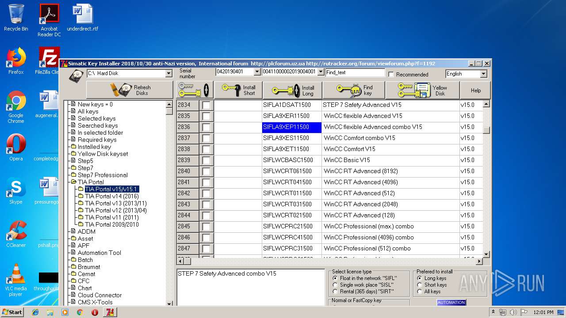Launch Firefox from desktop

pyautogui.click(x=16, y=61)
